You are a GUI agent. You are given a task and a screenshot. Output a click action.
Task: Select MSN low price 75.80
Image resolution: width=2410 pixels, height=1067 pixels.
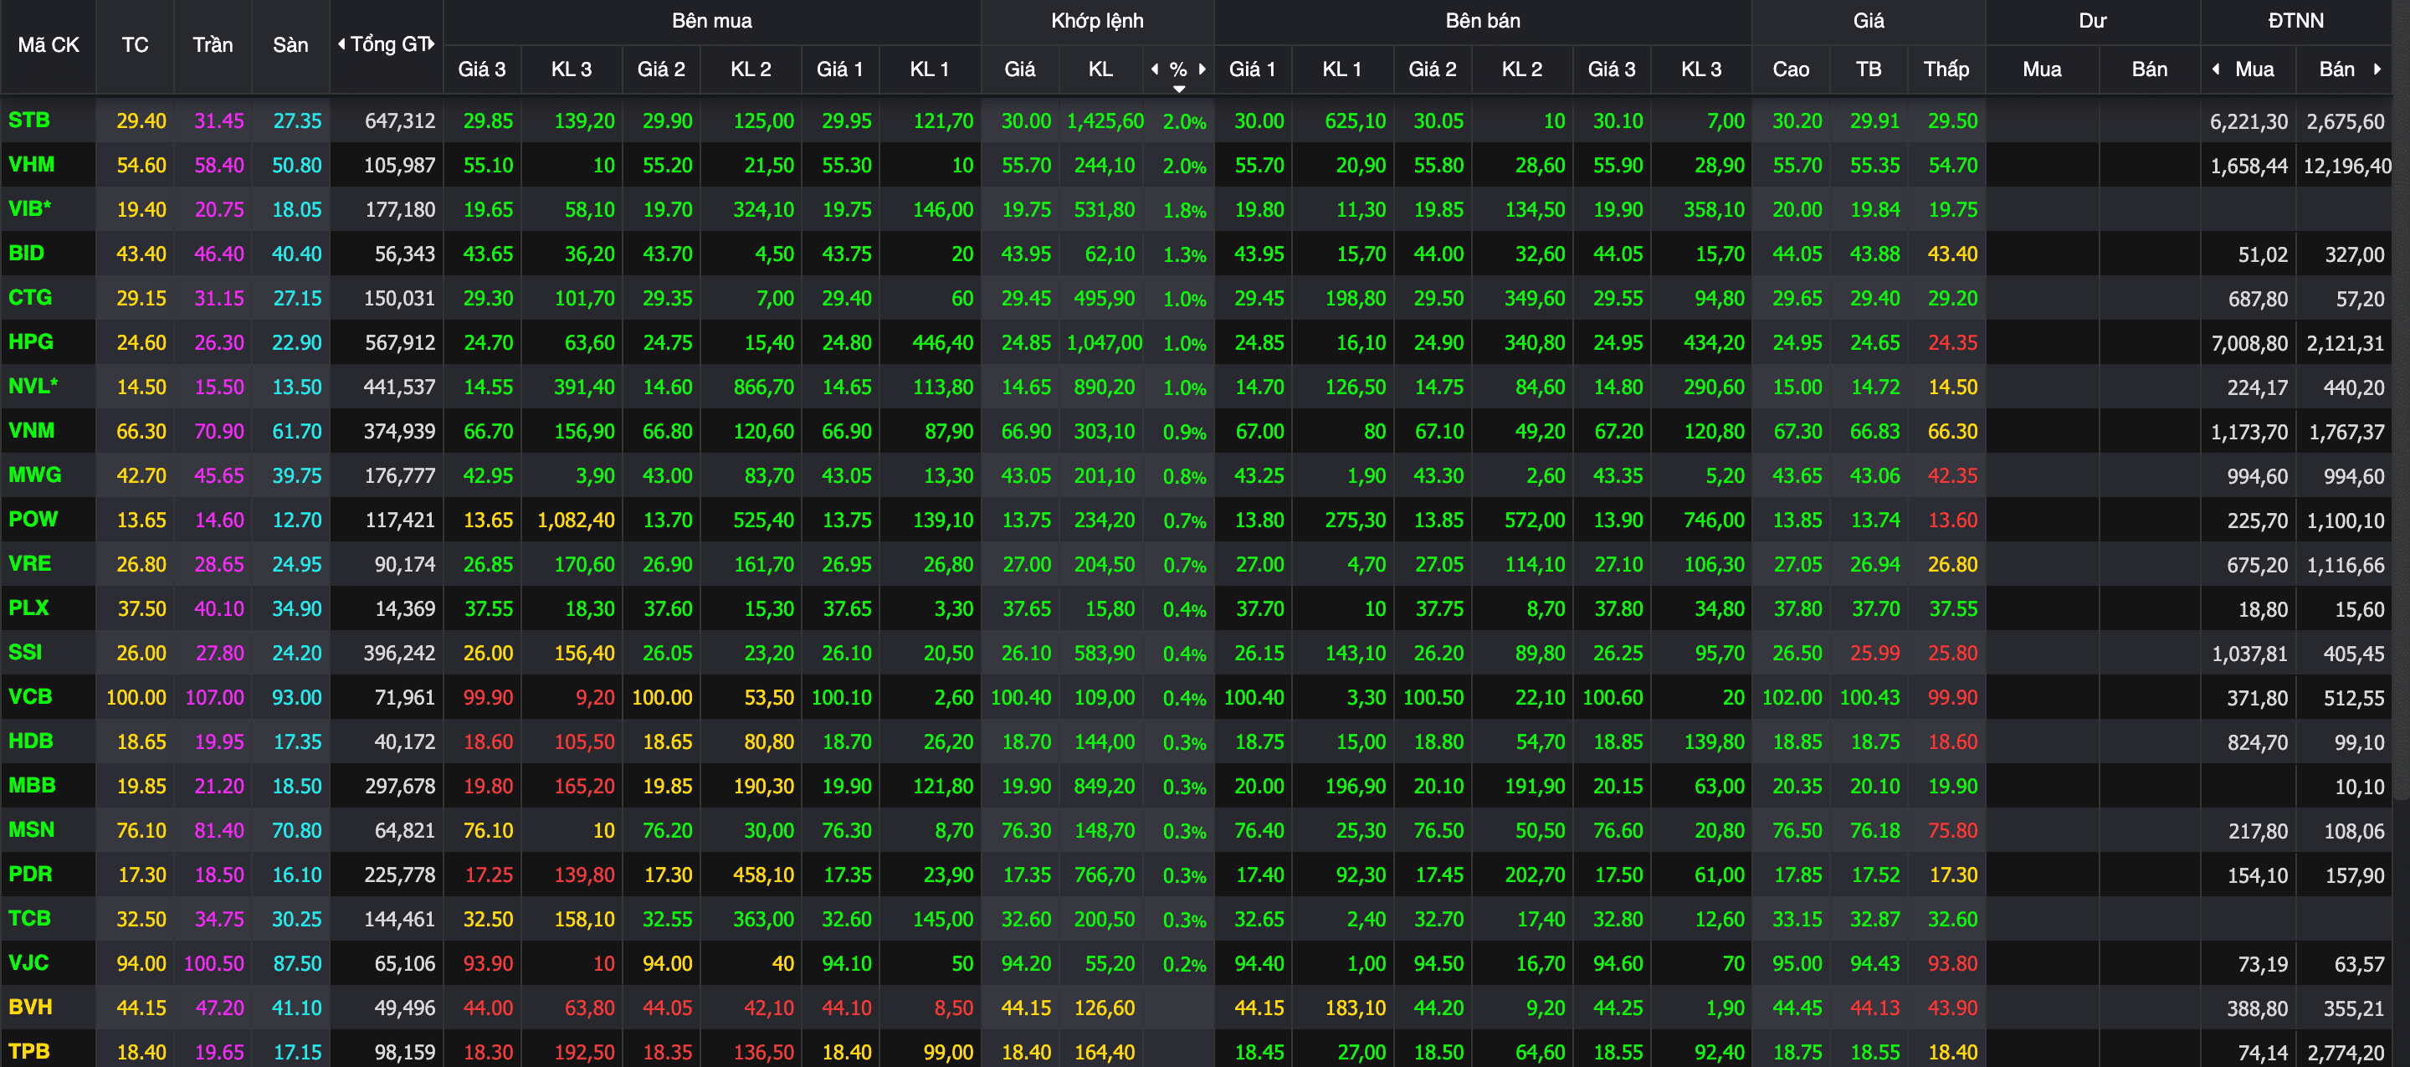click(1952, 830)
